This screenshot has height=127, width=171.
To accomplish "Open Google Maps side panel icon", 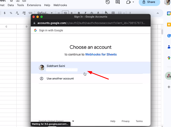I will [169, 58].
